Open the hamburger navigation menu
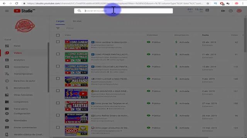The image size is (247, 138). click(7, 11)
